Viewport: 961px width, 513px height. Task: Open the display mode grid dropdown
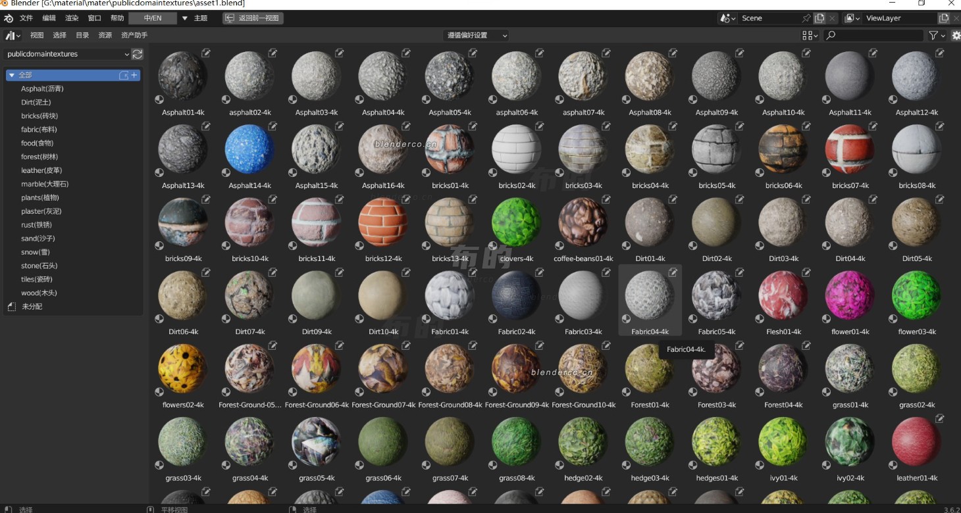coord(810,36)
